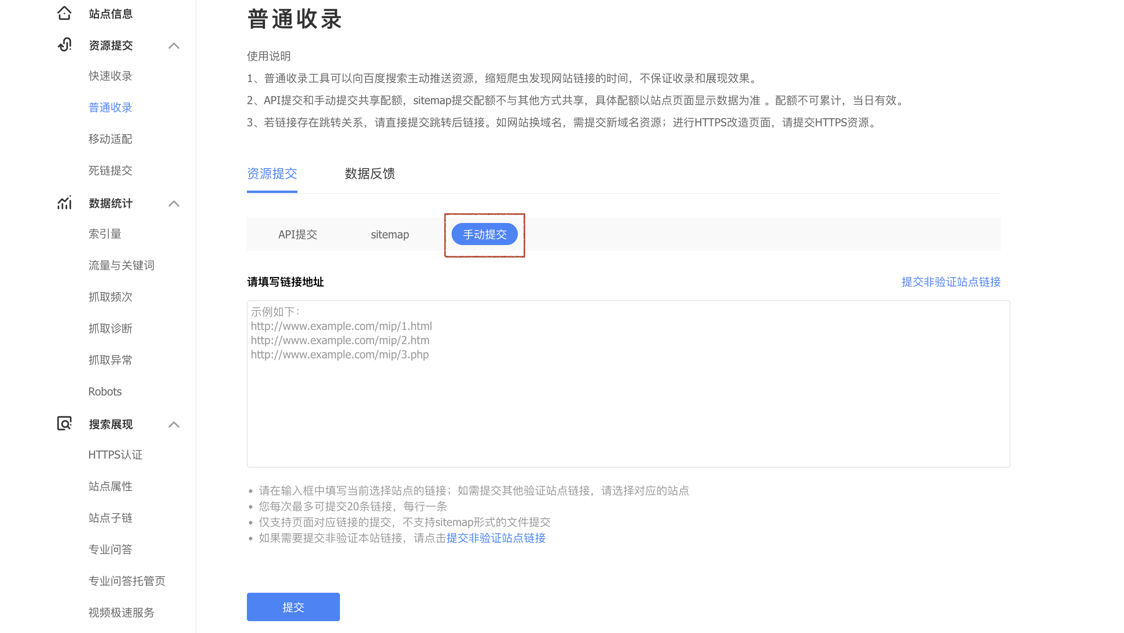
Task: Open 站点信息 in the sidebar
Action: [110, 14]
